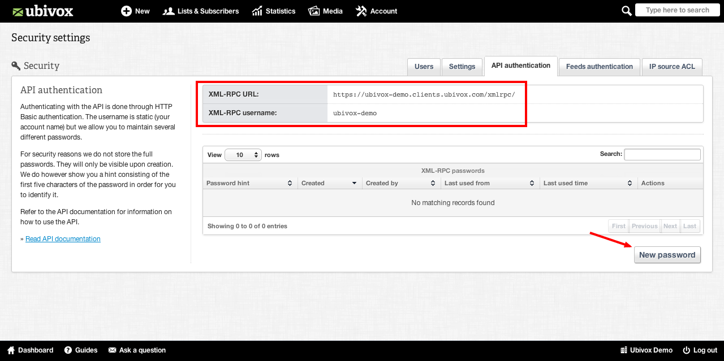
Task: Click the XML-RPC passwords table title
Action: tap(453, 171)
